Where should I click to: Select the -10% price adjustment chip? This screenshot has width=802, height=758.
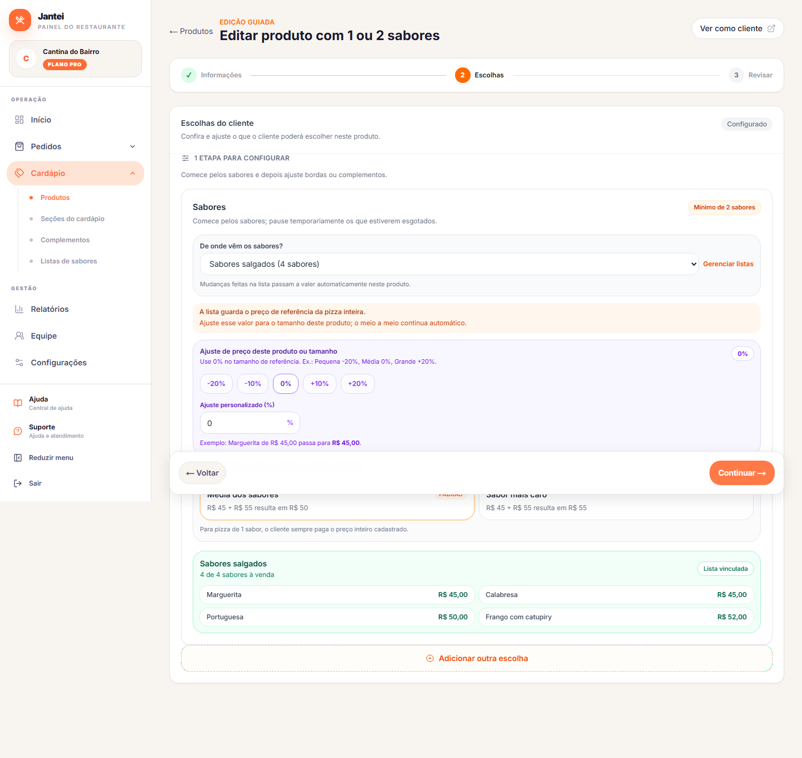tap(253, 384)
